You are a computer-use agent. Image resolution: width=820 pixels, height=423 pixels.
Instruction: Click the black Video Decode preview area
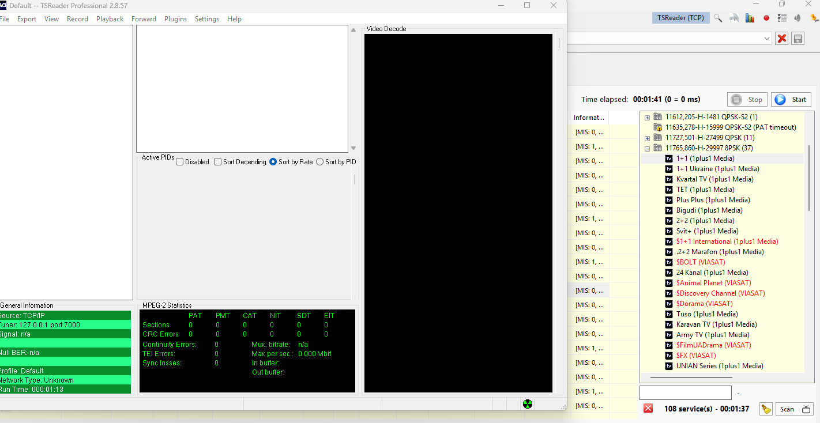point(458,213)
